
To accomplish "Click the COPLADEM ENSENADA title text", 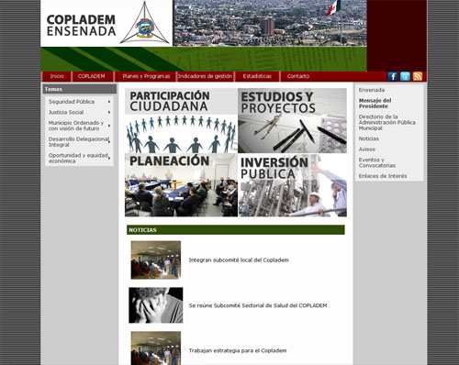I will pyautogui.click(x=81, y=26).
